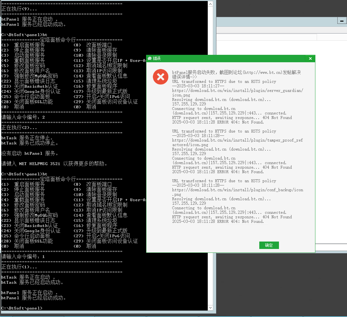Screen dimensions: 347x317
Task: Click console scrollbar up arrow
Action: point(211,4)
